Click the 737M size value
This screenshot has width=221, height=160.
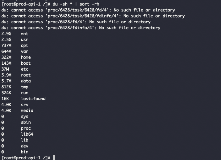coord(6,46)
